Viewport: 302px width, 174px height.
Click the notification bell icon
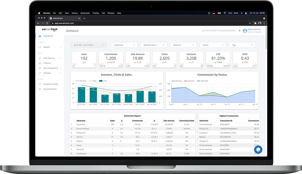[x=240, y=31]
